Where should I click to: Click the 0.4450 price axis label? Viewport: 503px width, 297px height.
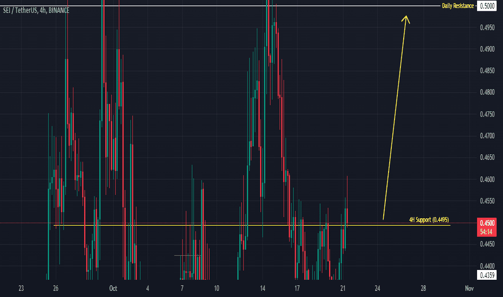tap(487, 244)
